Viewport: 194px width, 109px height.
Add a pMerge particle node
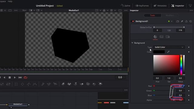pos(49,84)
